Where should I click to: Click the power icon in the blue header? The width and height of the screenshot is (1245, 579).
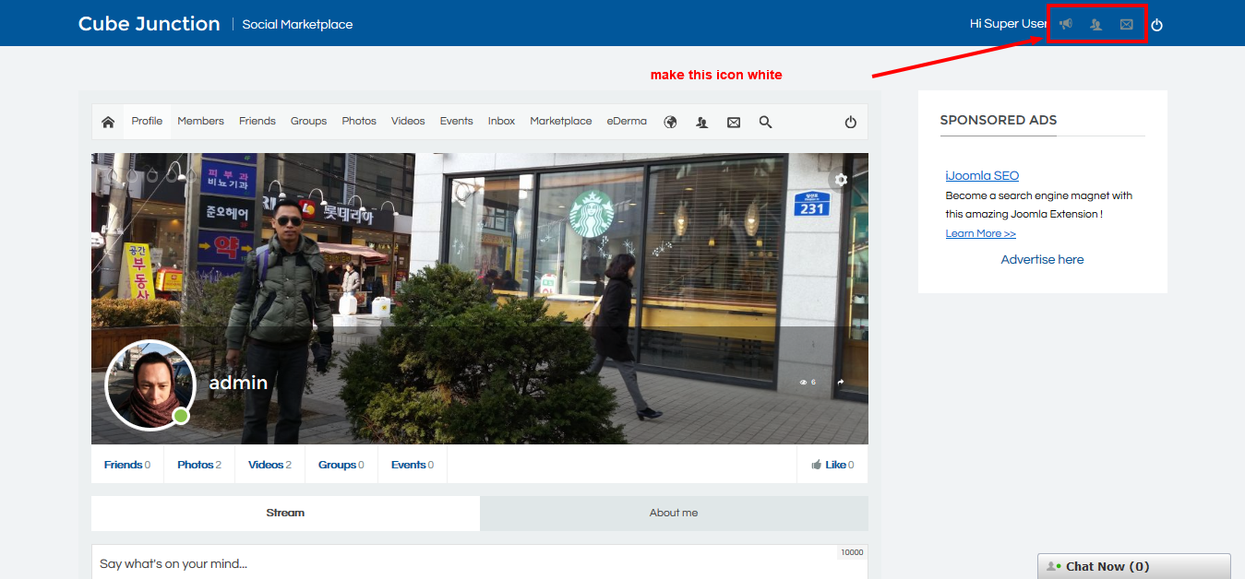pos(1156,25)
